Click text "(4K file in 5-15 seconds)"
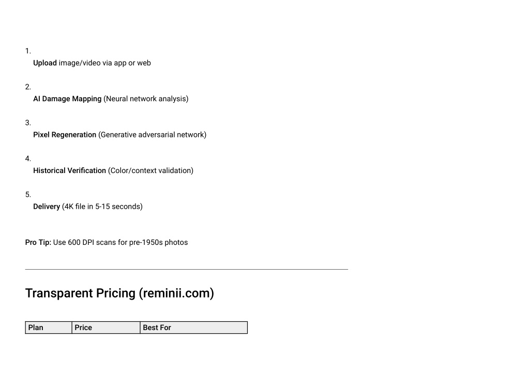 tap(102, 207)
